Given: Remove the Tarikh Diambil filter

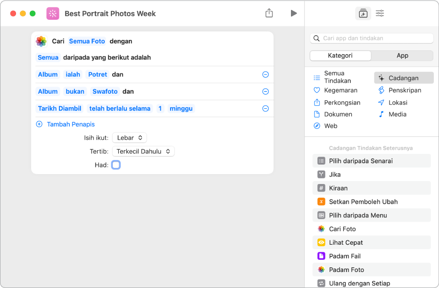Looking at the screenshot, I should tap(265, 109).
